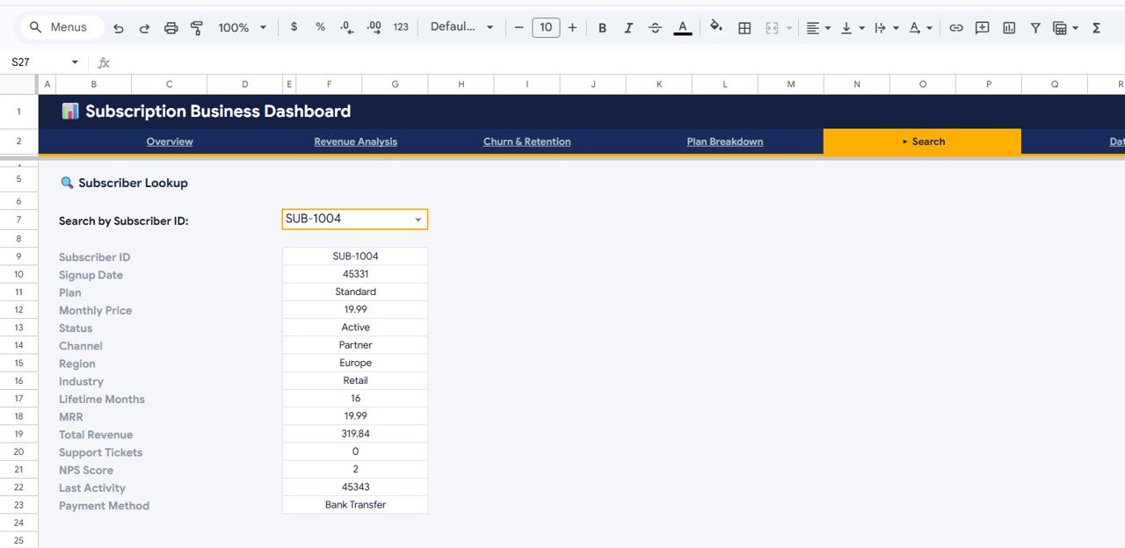Click the Print icon in the toolbar
This screenshot has height=548, width=1125.
[171, 27]
